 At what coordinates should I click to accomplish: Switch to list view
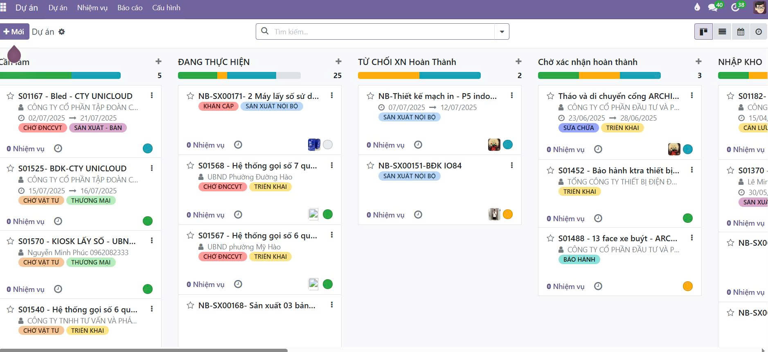(x=722, y=31)
